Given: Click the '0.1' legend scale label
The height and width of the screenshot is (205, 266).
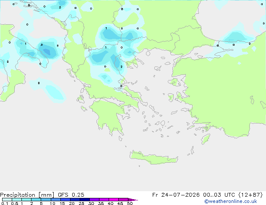Looking at the screenshot, I should (x=5, y=203).
